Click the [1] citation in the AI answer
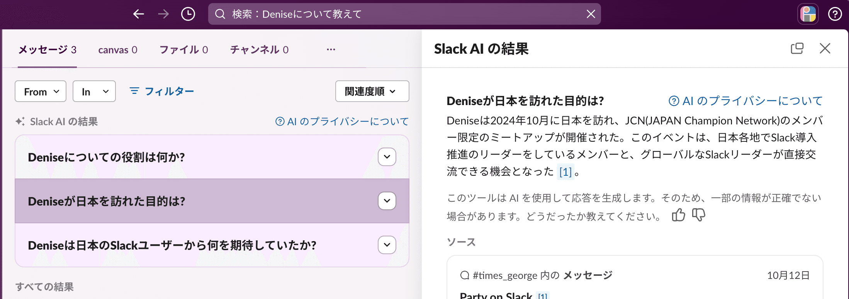 (566, 172)
